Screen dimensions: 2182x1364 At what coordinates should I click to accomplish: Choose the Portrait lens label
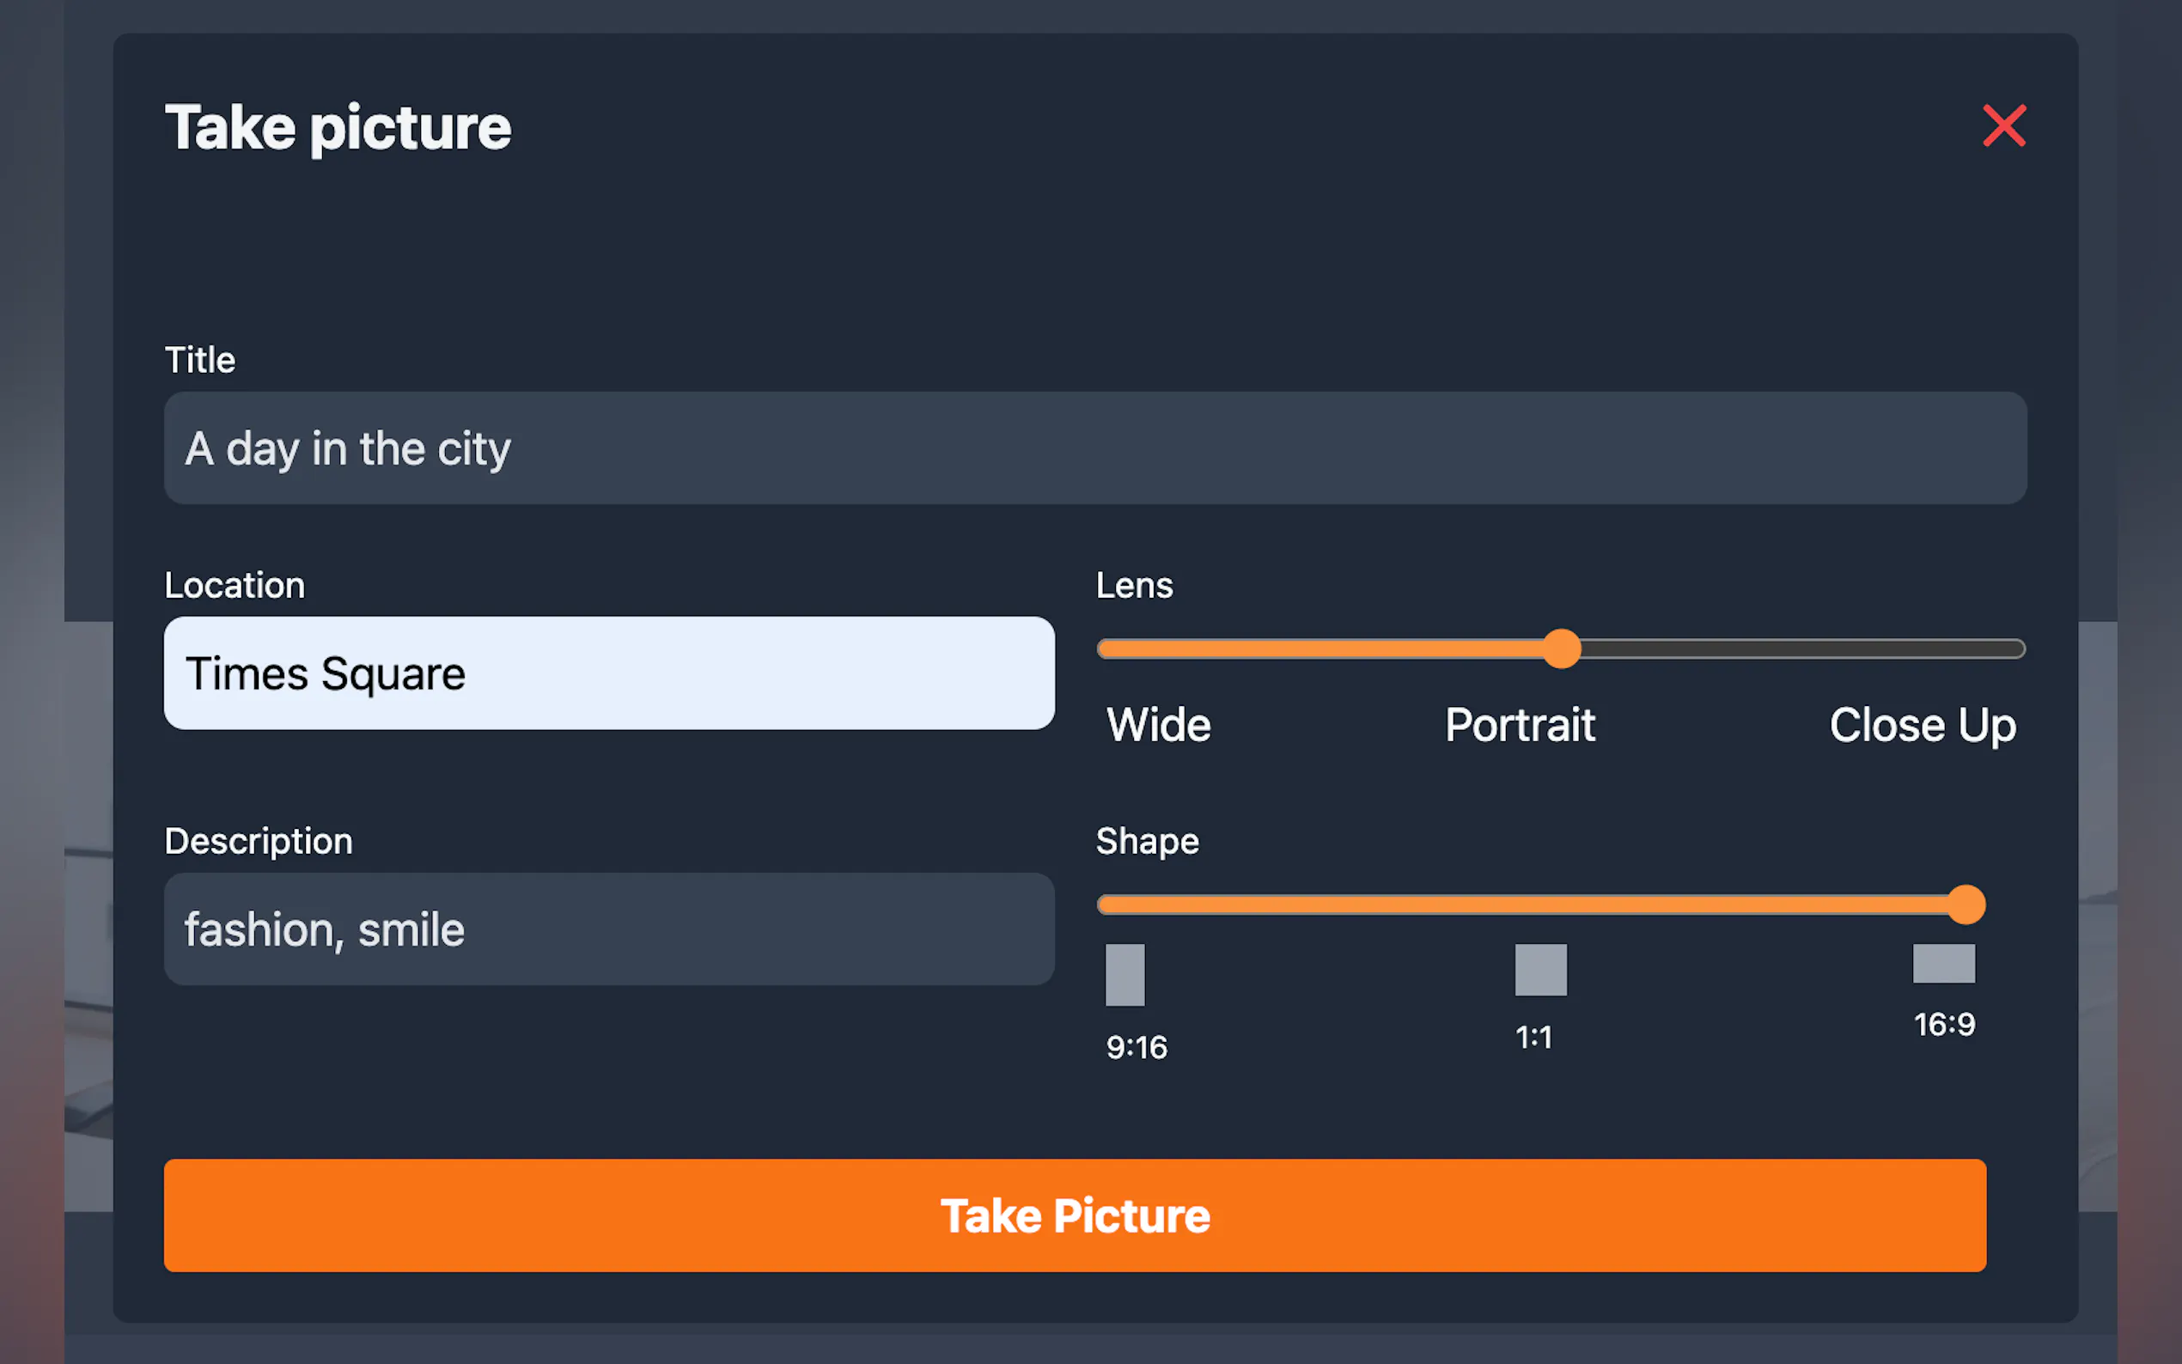[x=1520, y=724]
